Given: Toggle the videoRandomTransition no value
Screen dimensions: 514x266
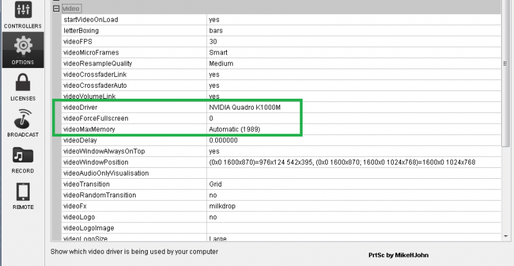Looking at the screenshot, I should 213,195.
